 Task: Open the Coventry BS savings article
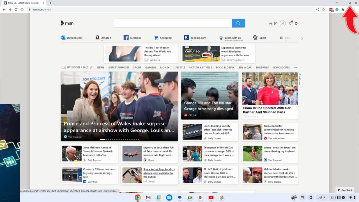pos(89,175)
